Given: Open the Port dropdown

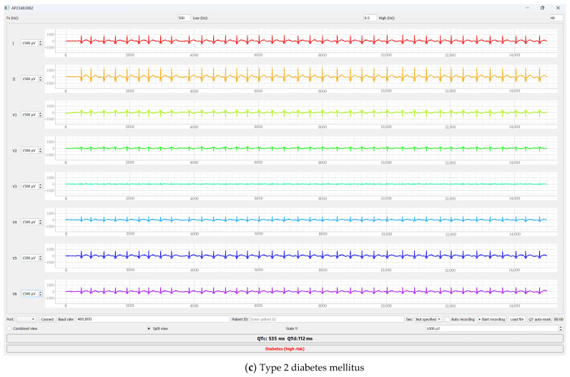Looking at the screenshot, I should click(26, 319).
